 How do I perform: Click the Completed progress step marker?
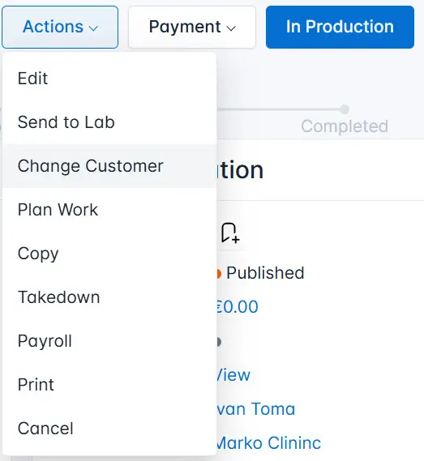click(345, 109)
